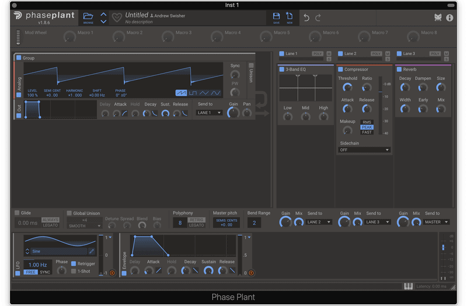This screenshot has width=467, height=306.
Task: Toggle the Out module enable box
Action: click(x=19, y=116)
